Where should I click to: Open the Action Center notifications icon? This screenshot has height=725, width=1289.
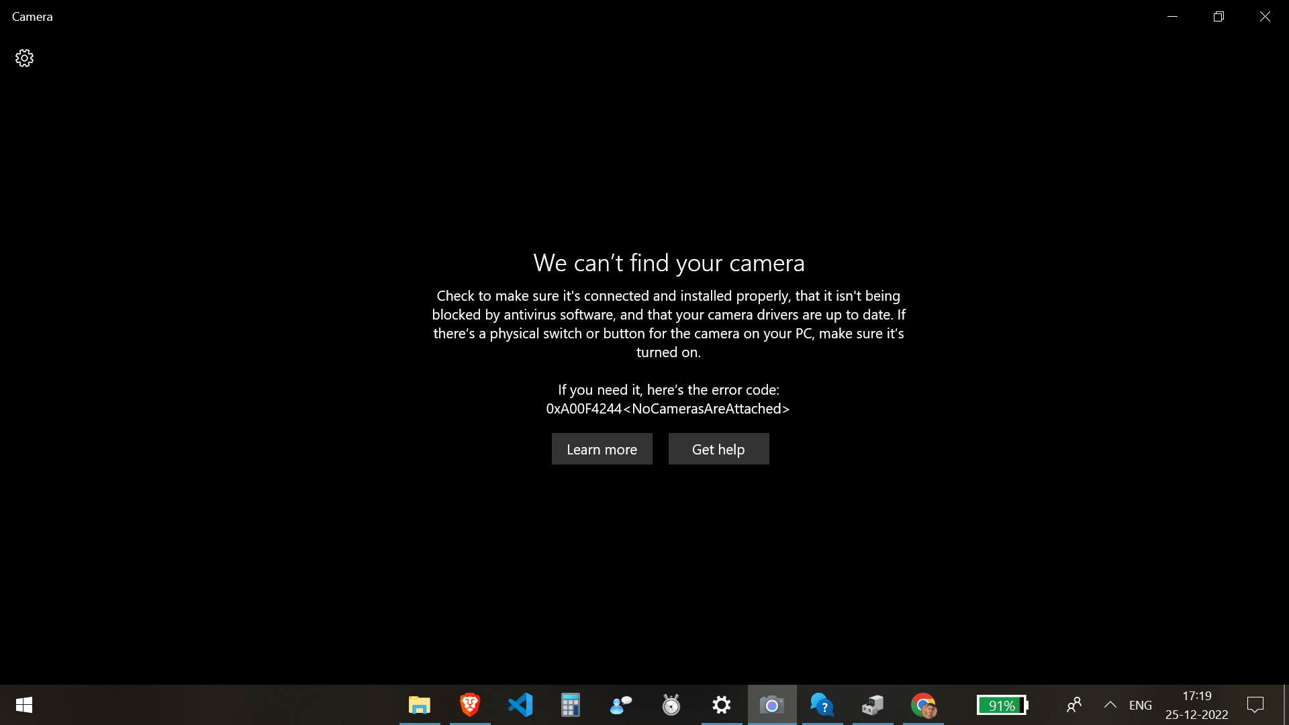point(1255,705)
